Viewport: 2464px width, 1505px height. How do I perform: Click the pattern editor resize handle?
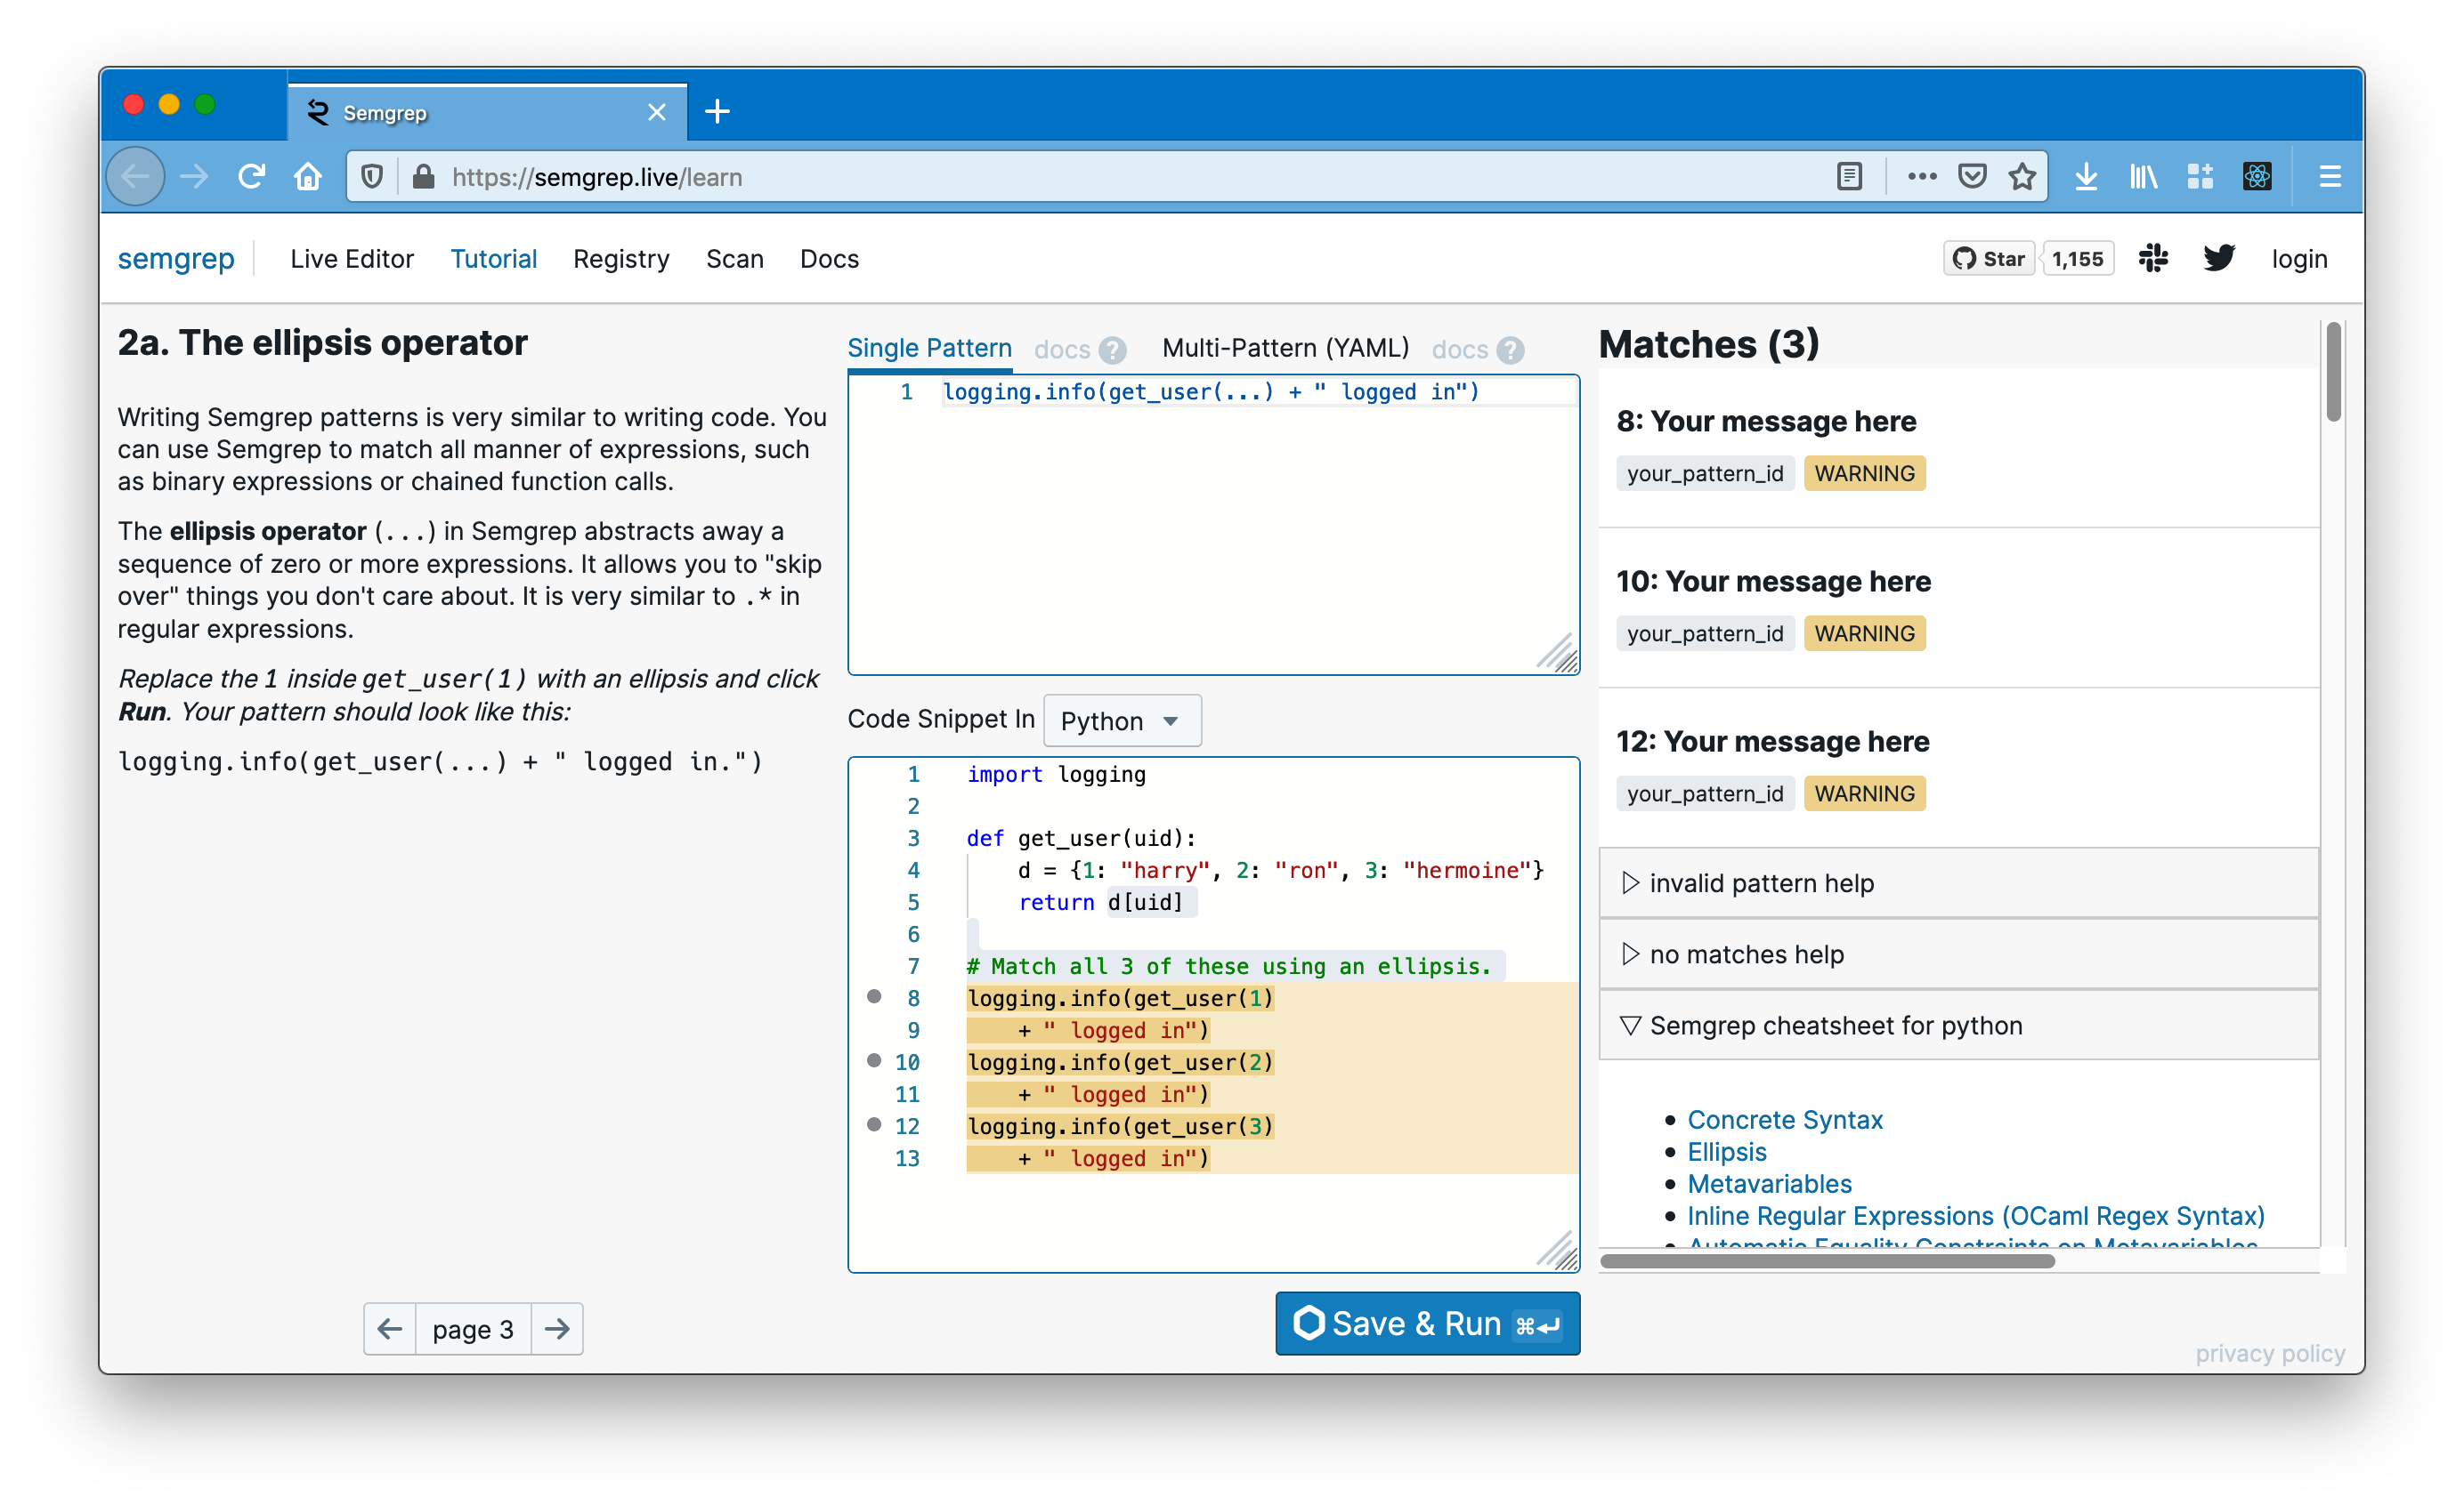tap(1558, 653)
